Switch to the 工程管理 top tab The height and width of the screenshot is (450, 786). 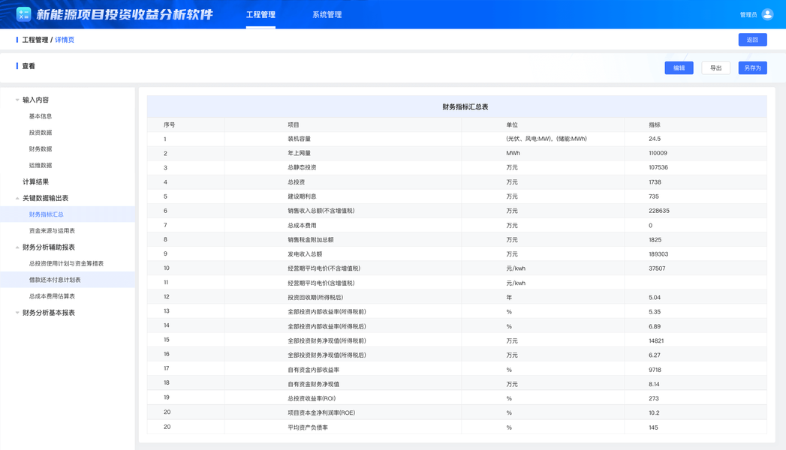(x=260, y=14)
